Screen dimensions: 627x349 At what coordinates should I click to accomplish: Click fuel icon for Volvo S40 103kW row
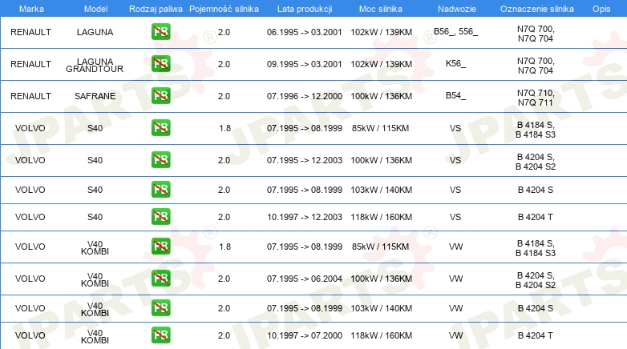pos(160,189)
